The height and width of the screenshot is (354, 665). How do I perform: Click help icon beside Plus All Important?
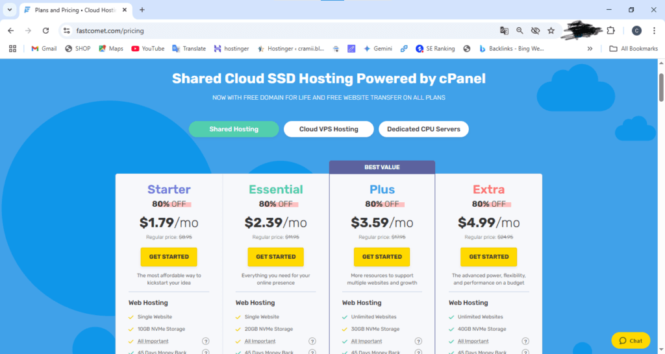(418, 341)
